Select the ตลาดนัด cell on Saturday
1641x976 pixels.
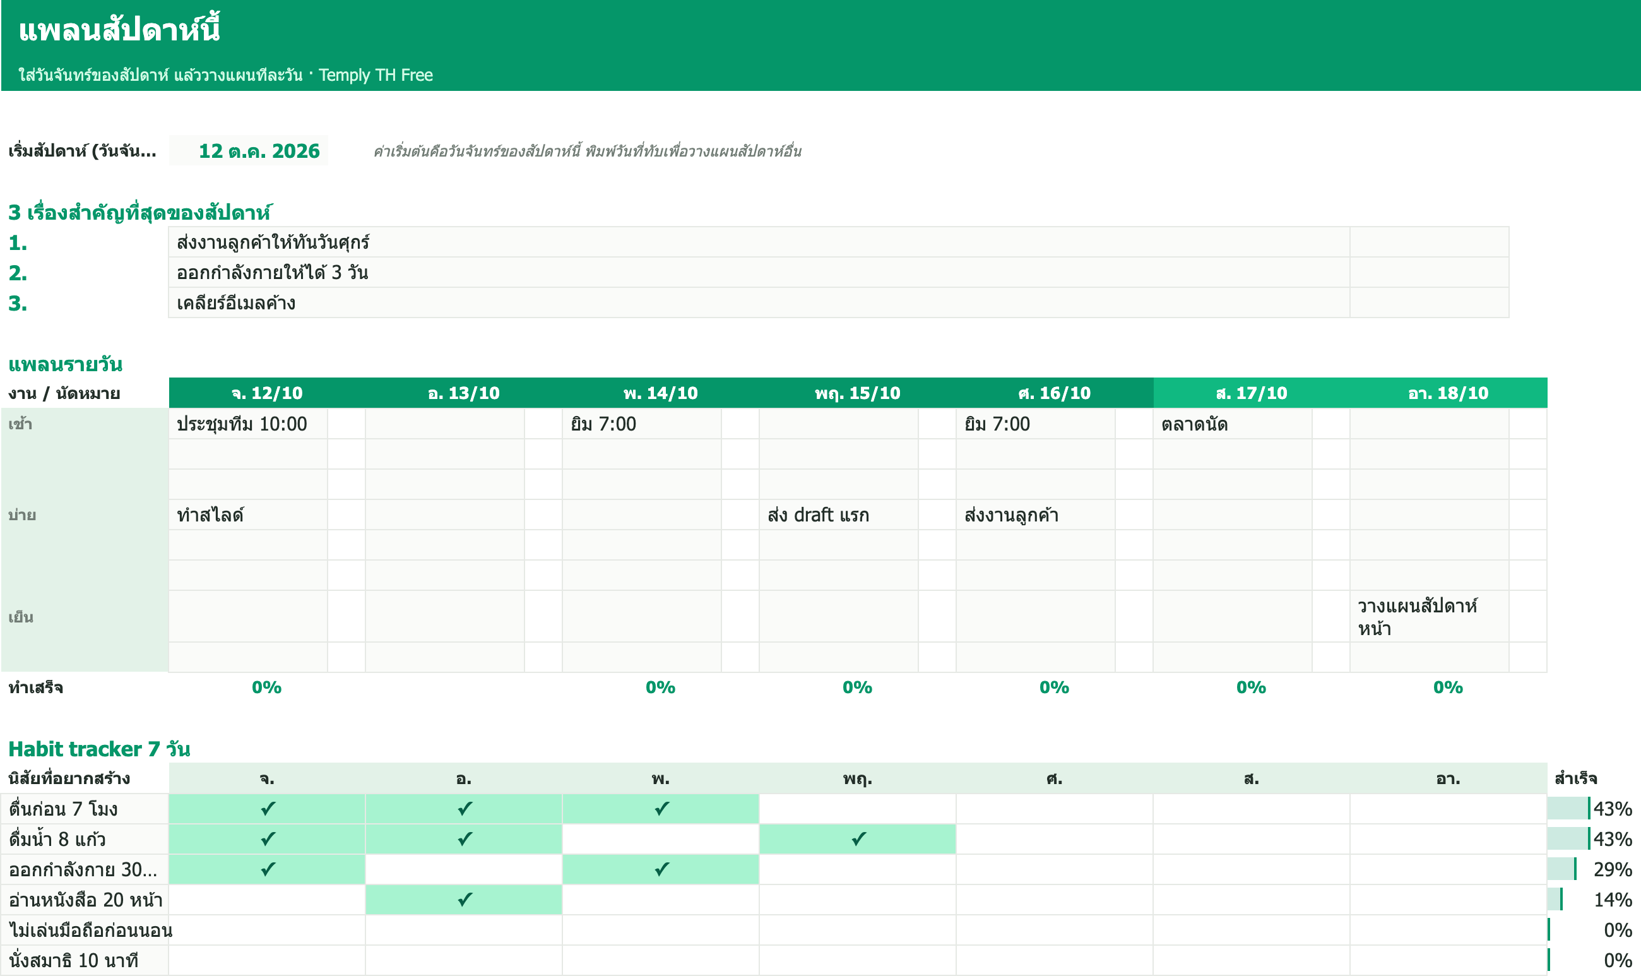coord(1233,424)
